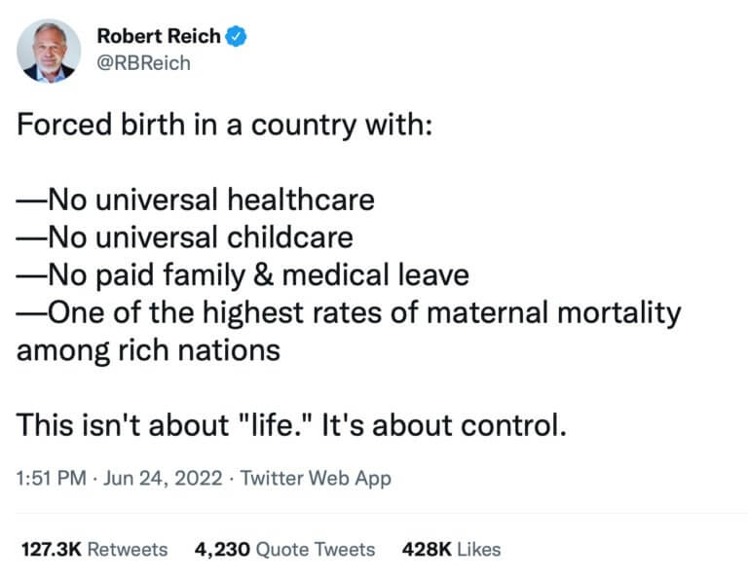Click the word 'Likes' beside 428K
This screenshot has width=748, height=579.
tap(479, 550)
